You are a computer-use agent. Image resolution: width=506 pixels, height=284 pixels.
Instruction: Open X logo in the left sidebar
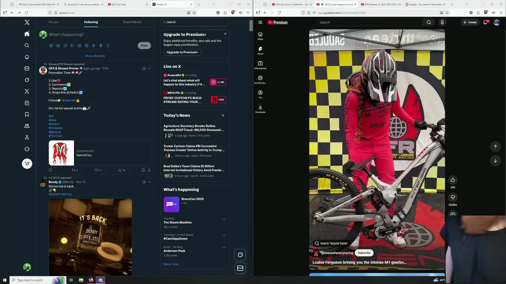coord(27,22)
